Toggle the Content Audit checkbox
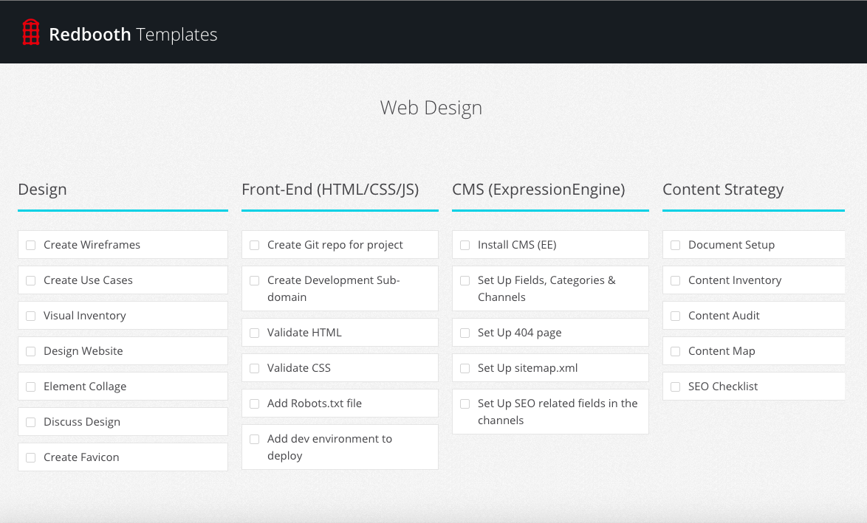The image size is (867, 523). [x=675, y=316]
